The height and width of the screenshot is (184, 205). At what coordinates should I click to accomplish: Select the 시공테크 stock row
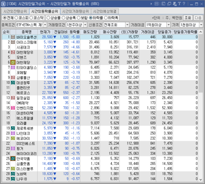pyautogui.click(x=100, y=47)
